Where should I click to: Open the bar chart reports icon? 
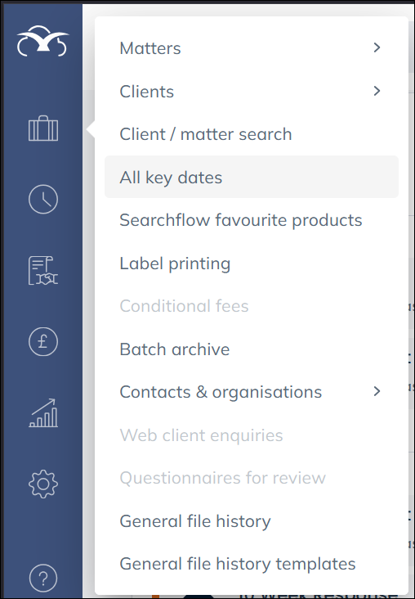43,413
